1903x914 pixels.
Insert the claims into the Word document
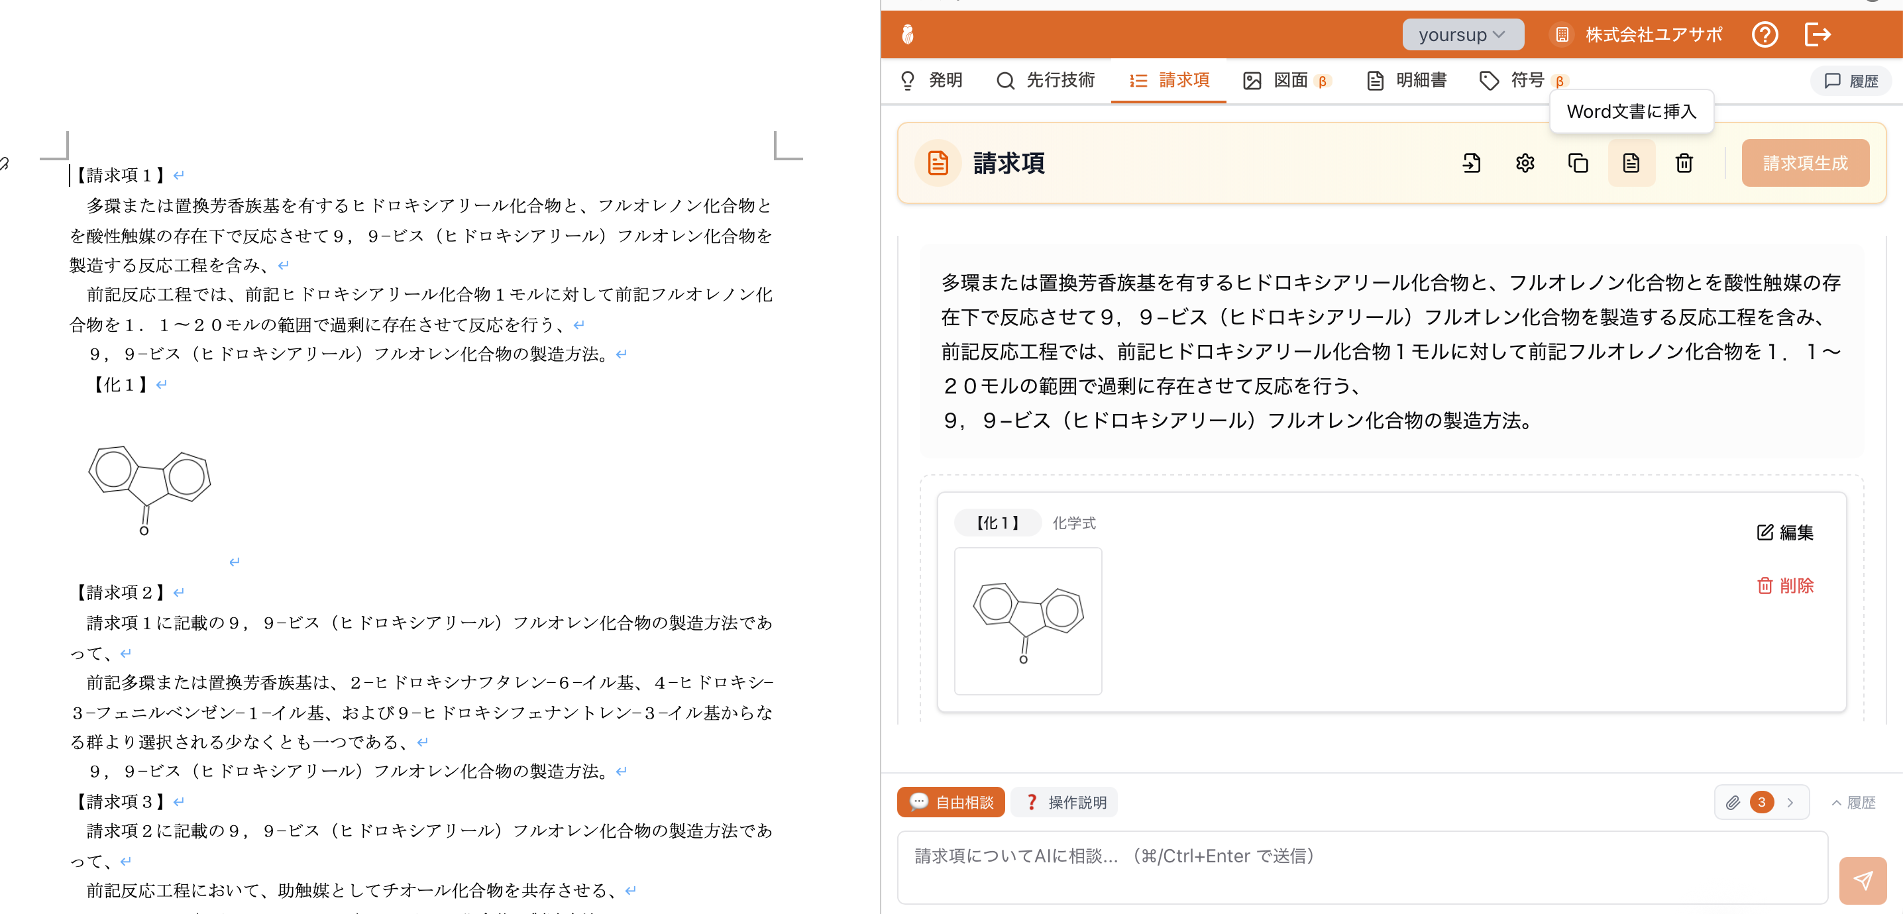pos(1631,163)
